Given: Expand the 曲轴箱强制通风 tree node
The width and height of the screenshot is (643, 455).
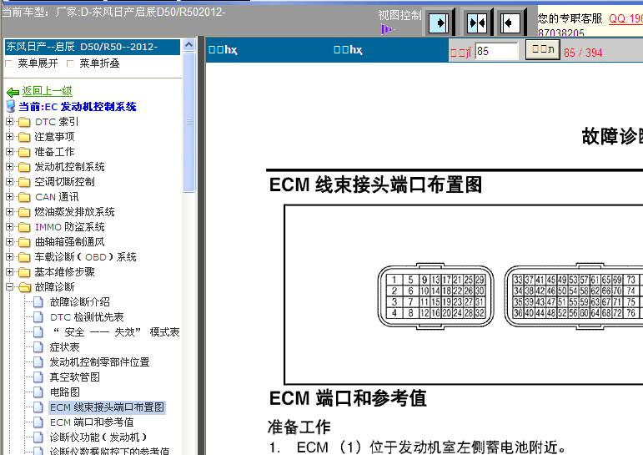Looking at the screenshot, I should click(10, 242).
